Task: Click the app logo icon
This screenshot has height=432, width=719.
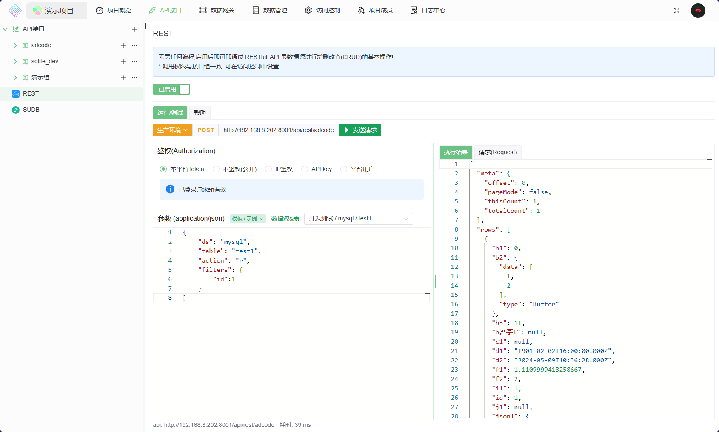Action: click(15, 11)
